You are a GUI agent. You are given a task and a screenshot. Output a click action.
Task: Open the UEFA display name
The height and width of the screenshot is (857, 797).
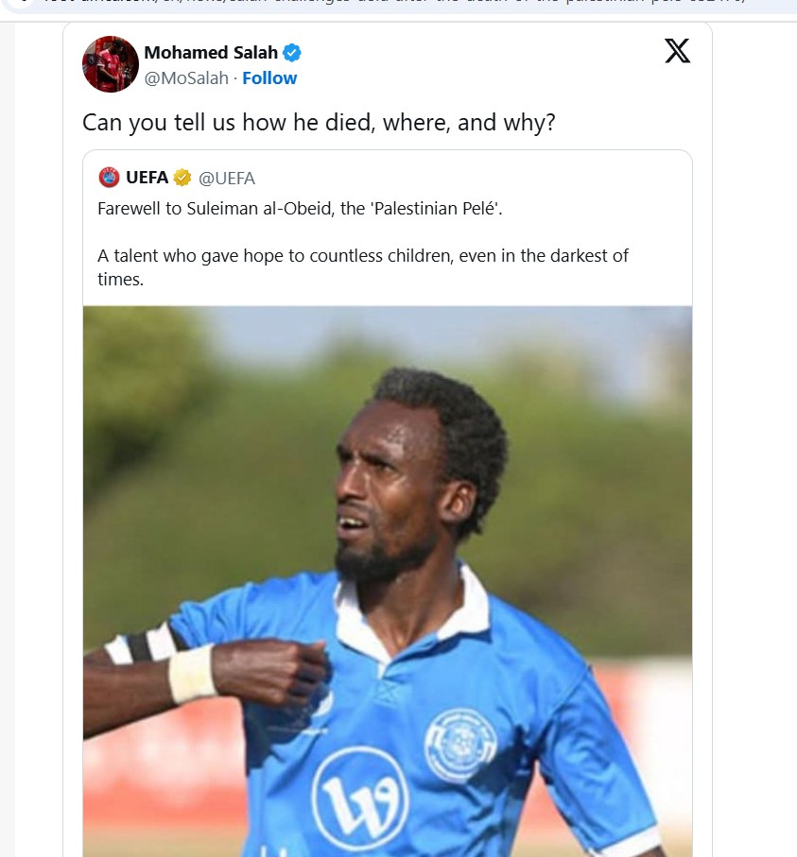pyautogui.click(x=147, y=178)
